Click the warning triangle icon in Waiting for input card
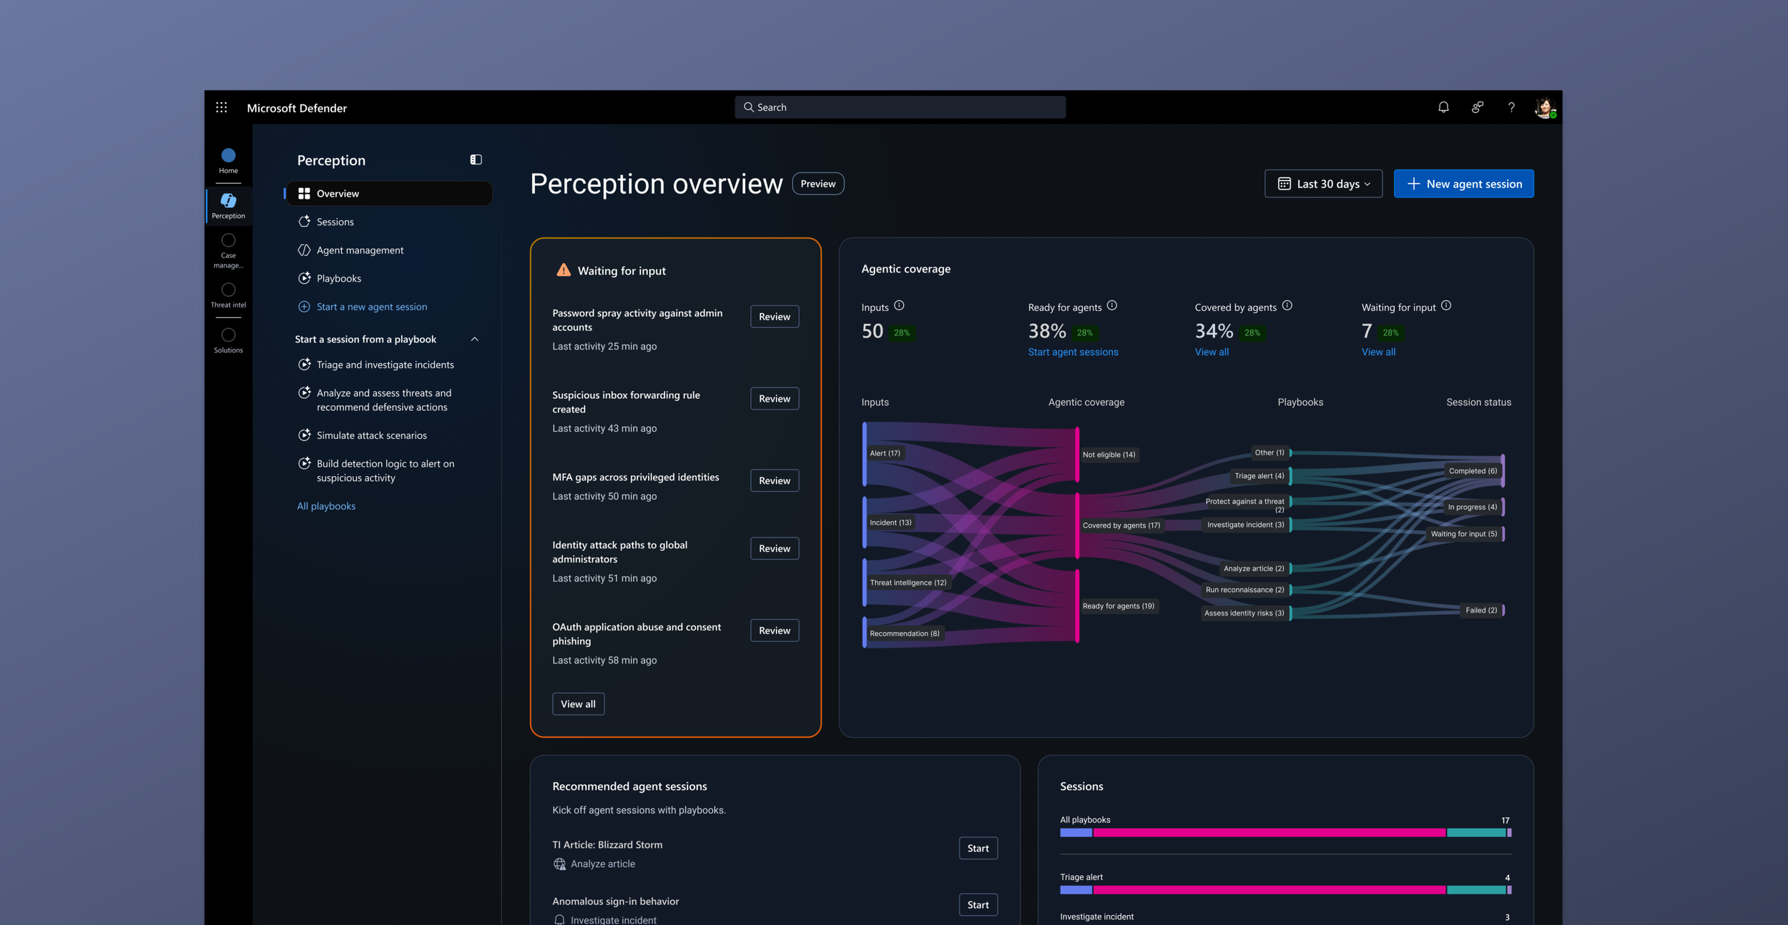The width and height of the screenshot is (1788, 925). tap(564, 270)
